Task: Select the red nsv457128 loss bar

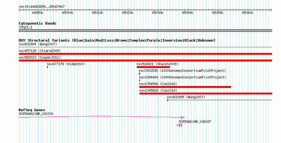Action: pos(145,54)
